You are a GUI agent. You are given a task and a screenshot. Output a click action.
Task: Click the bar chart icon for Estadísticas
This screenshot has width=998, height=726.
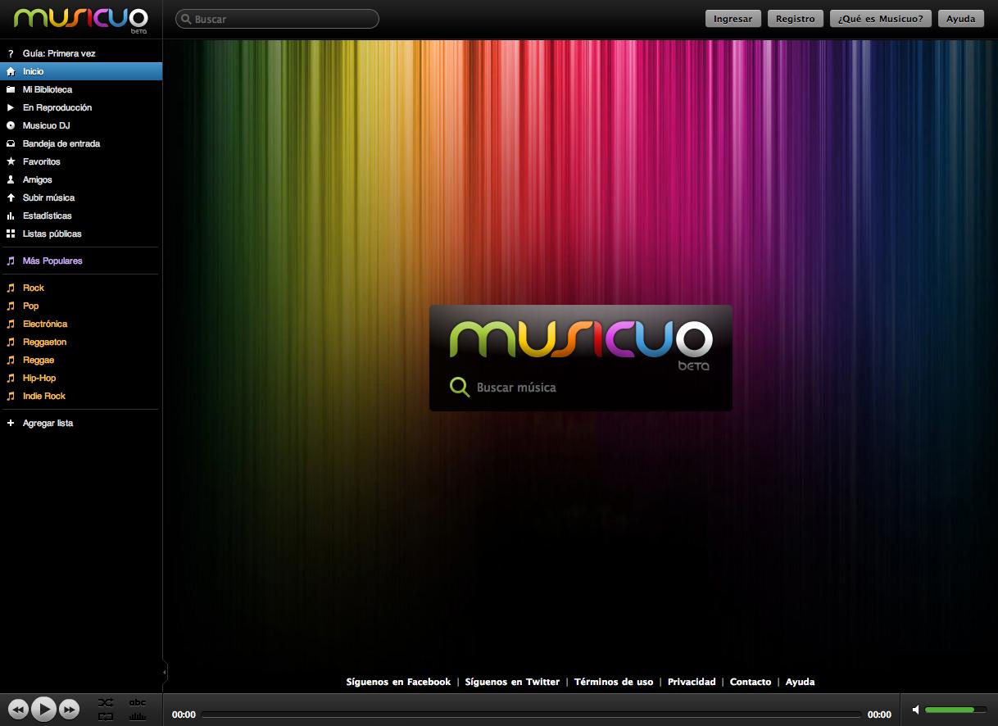coord(11,216)
